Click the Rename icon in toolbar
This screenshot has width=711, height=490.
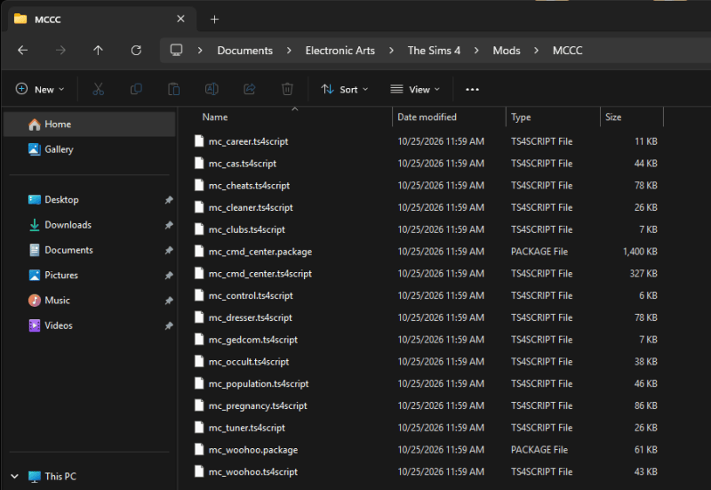(x=212, y=90)
